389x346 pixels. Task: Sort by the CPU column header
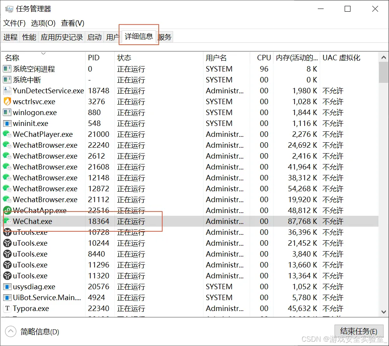click(262, 58)
